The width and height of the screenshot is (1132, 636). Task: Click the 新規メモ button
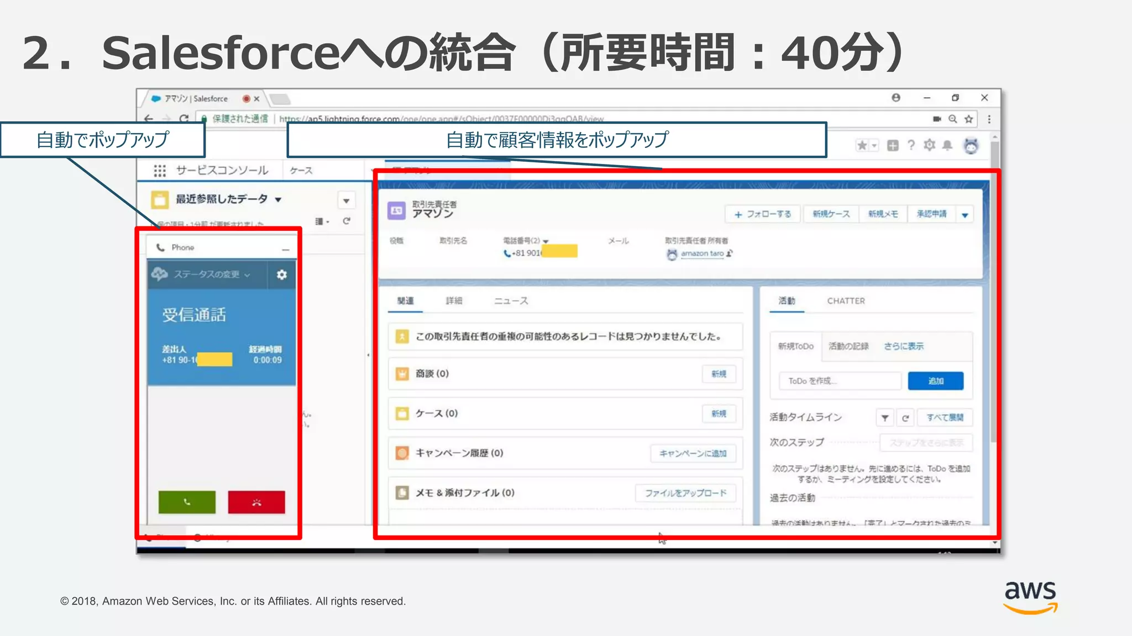pos(883,214)
